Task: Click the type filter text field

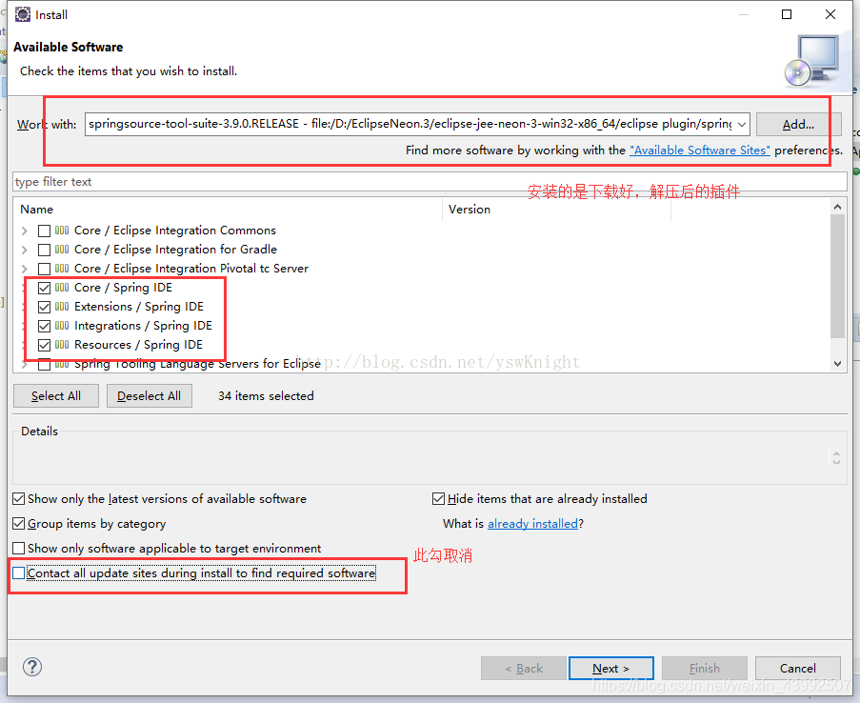Action: pos(430,182)
